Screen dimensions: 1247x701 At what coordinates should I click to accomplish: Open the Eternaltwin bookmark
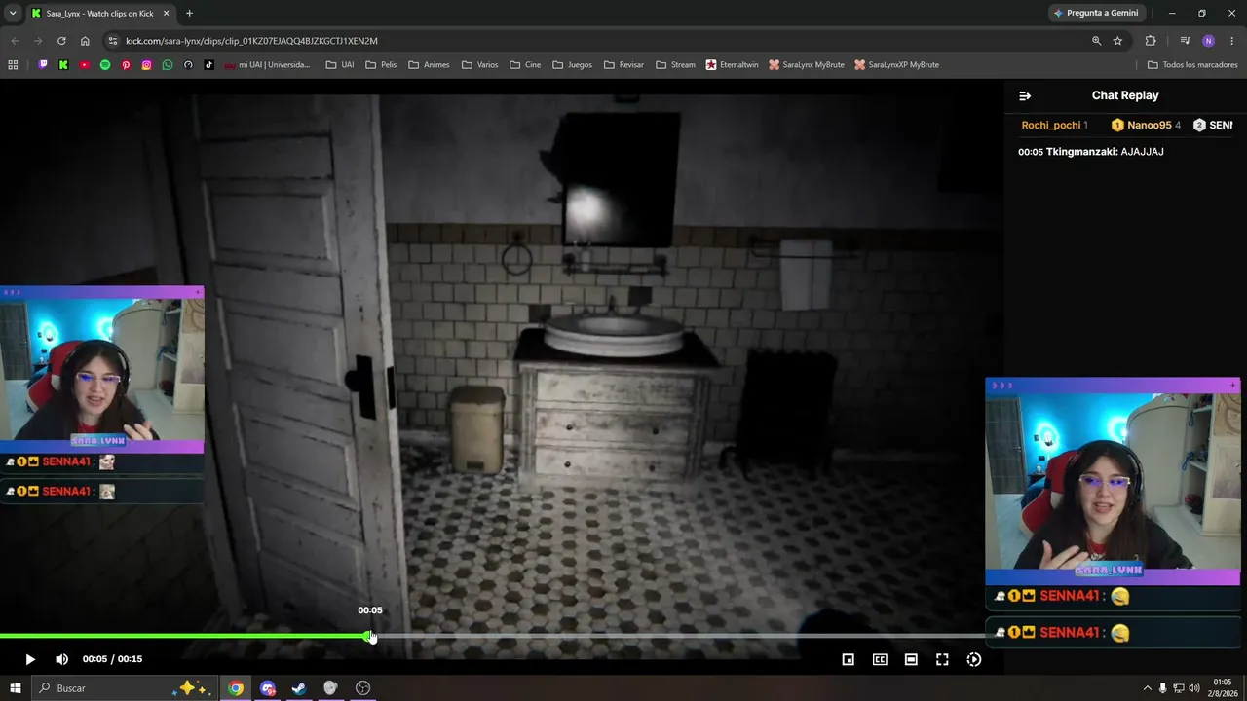pos(733,65)
